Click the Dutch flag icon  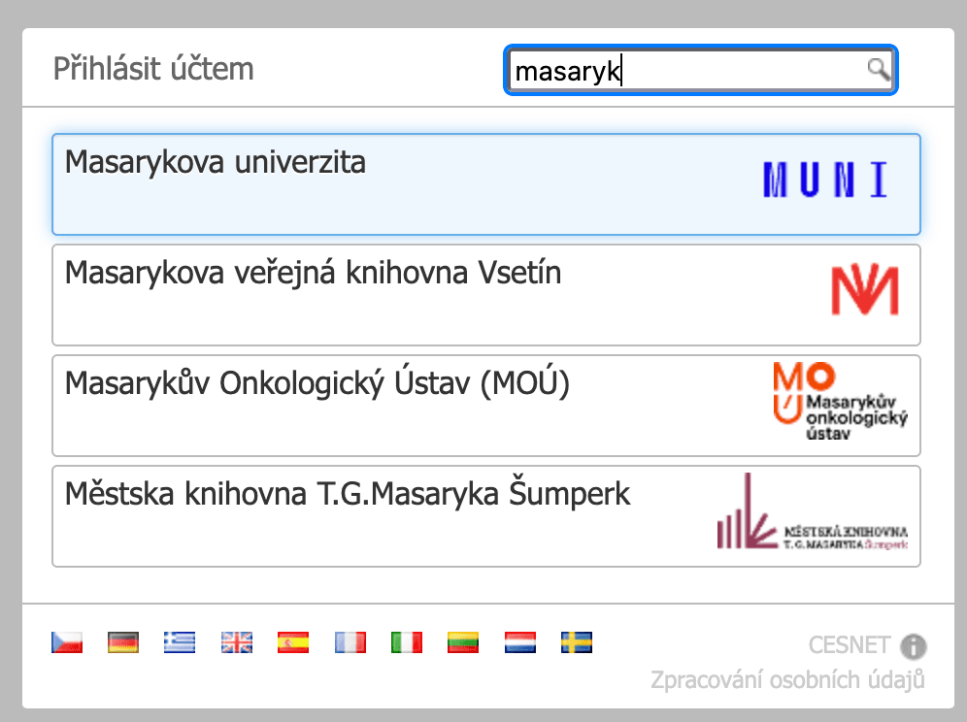pyautogui.click(x=519, y=641)
